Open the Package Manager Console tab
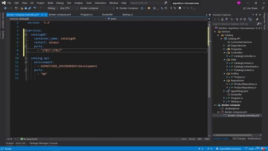268x151 pixels. pos(44,143)
